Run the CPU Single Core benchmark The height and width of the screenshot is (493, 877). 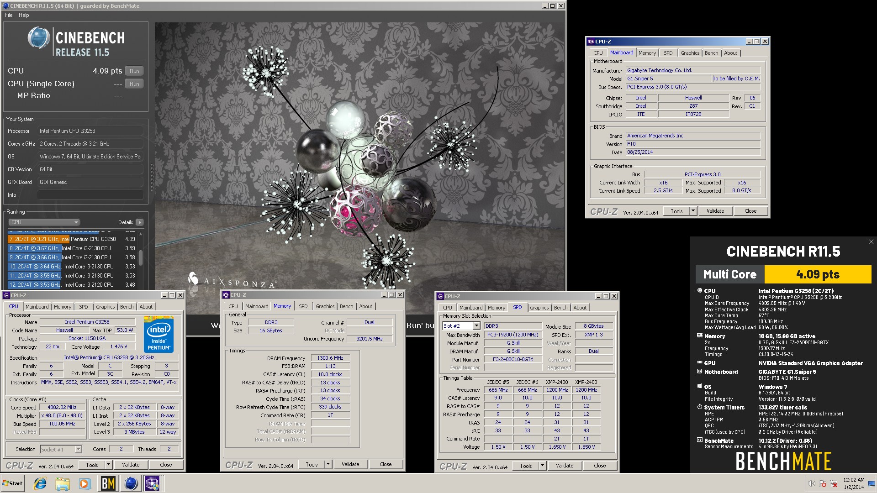[134, 84]
